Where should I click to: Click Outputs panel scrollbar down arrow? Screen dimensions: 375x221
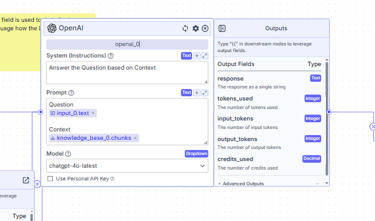point(327,183)
